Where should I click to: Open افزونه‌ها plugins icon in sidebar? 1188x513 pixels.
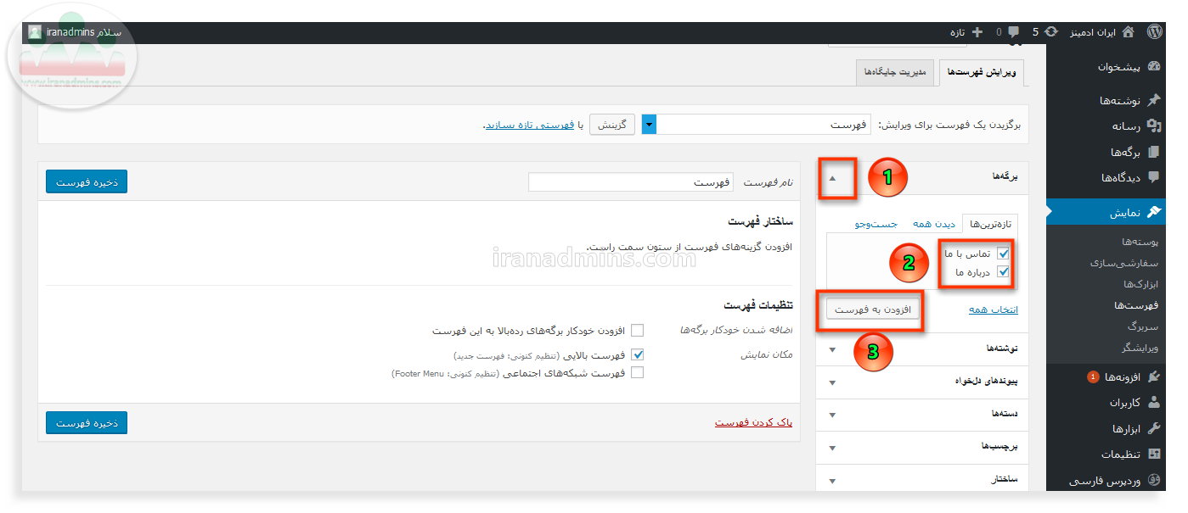(1153, 376)
